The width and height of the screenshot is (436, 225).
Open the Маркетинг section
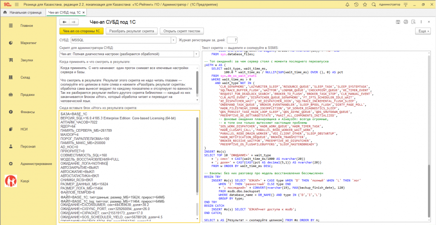[29, 43]
